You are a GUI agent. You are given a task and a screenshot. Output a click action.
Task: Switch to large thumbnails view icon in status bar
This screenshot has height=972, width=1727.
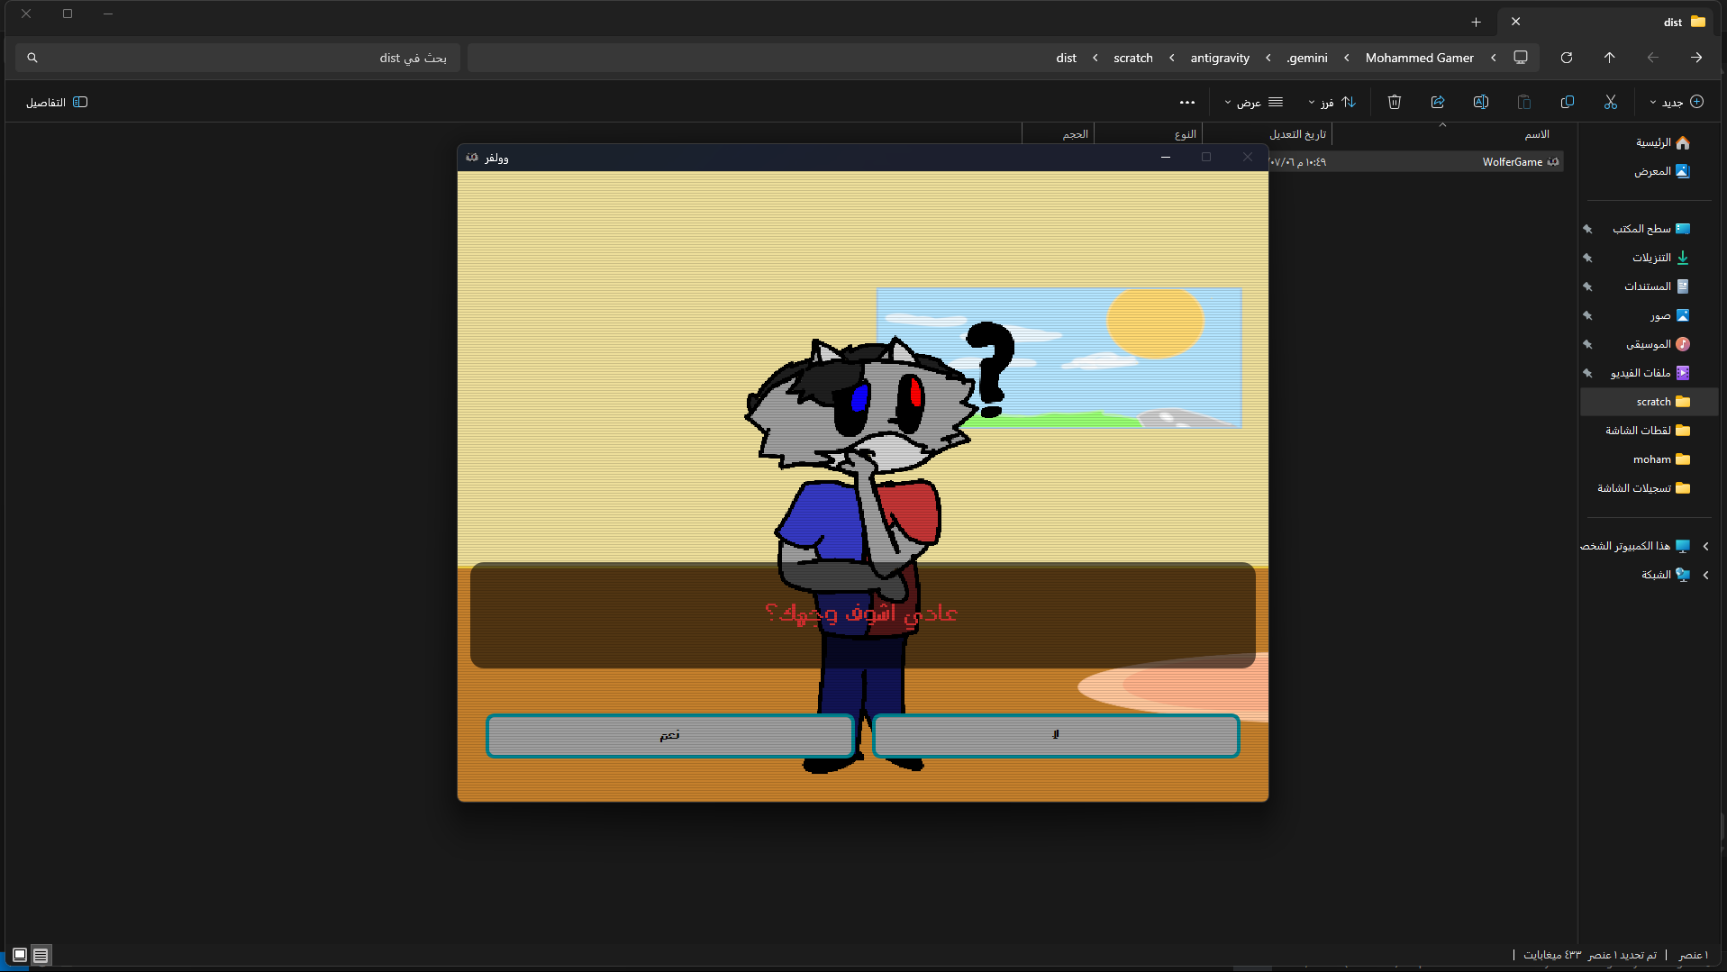click(20, 955)
